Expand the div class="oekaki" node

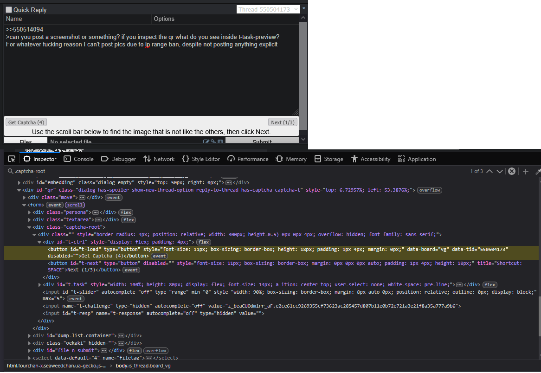pos(29,343)
